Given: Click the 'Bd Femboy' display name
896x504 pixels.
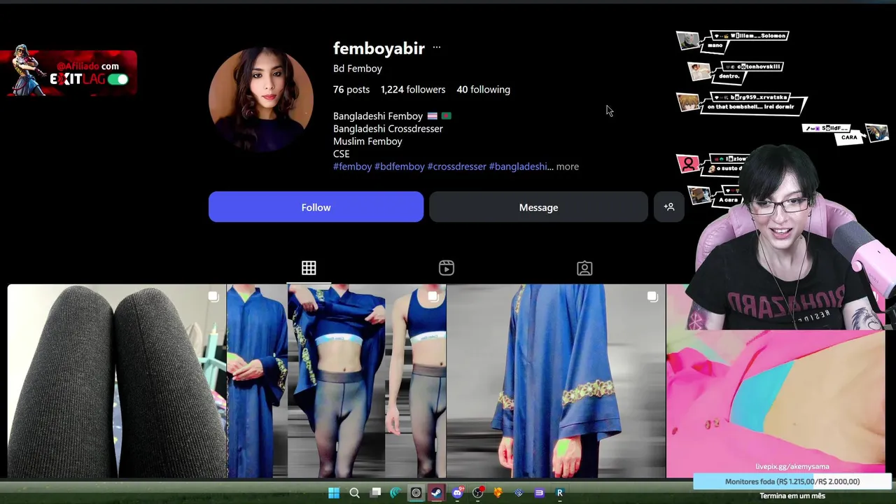Looking at the screenshot, I should tap(358, 69).
